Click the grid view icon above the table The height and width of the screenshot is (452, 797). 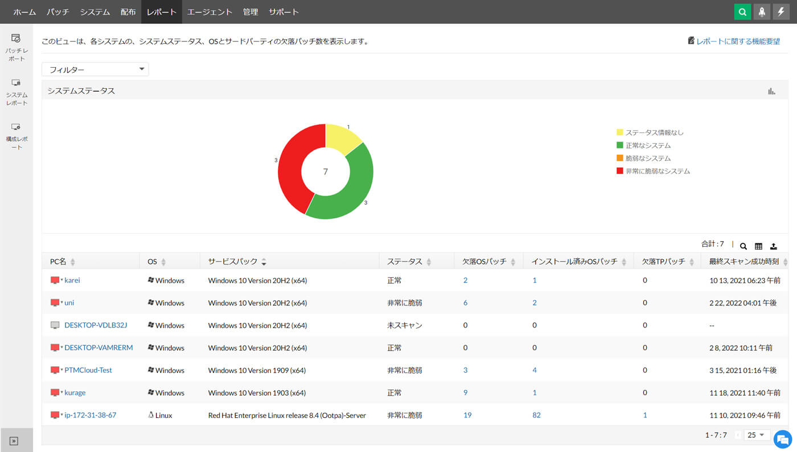(x=758, y=246)
